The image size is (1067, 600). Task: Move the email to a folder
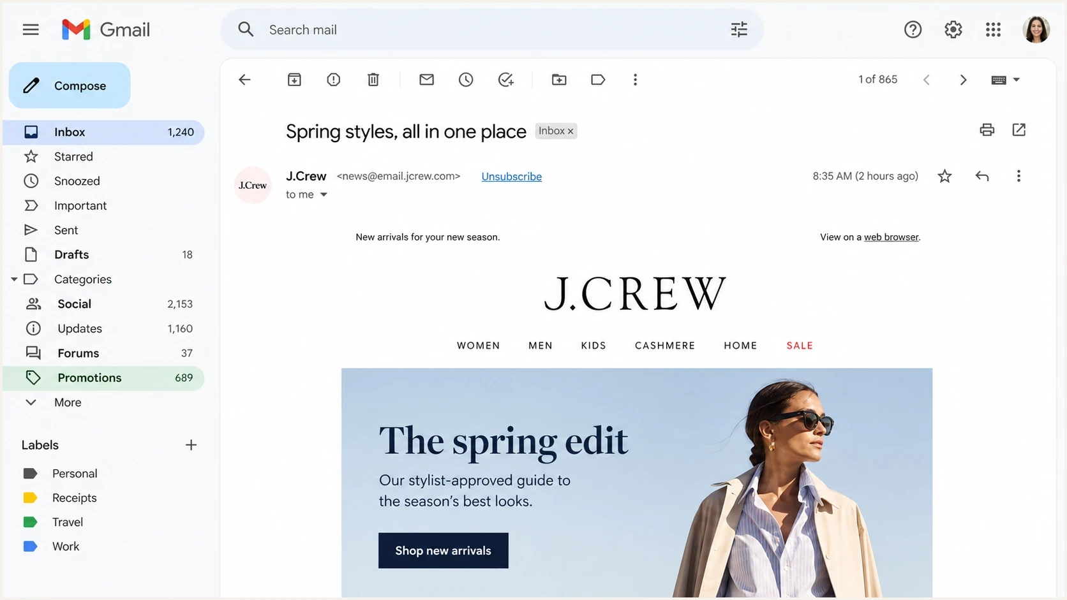coord(559,80)
